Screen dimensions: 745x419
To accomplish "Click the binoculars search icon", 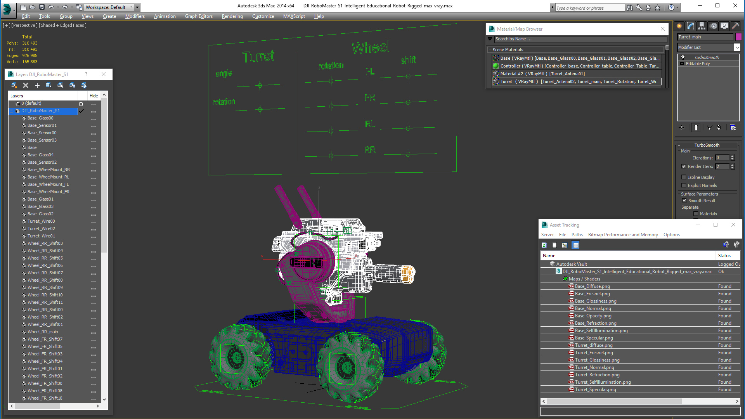I will (x=630, y=7).
